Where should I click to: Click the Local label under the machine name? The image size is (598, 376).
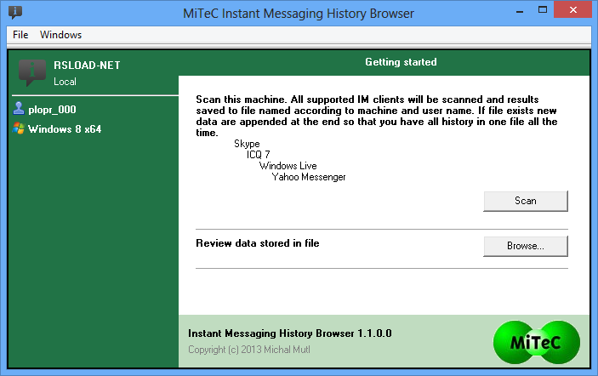[x=65, y=82]
